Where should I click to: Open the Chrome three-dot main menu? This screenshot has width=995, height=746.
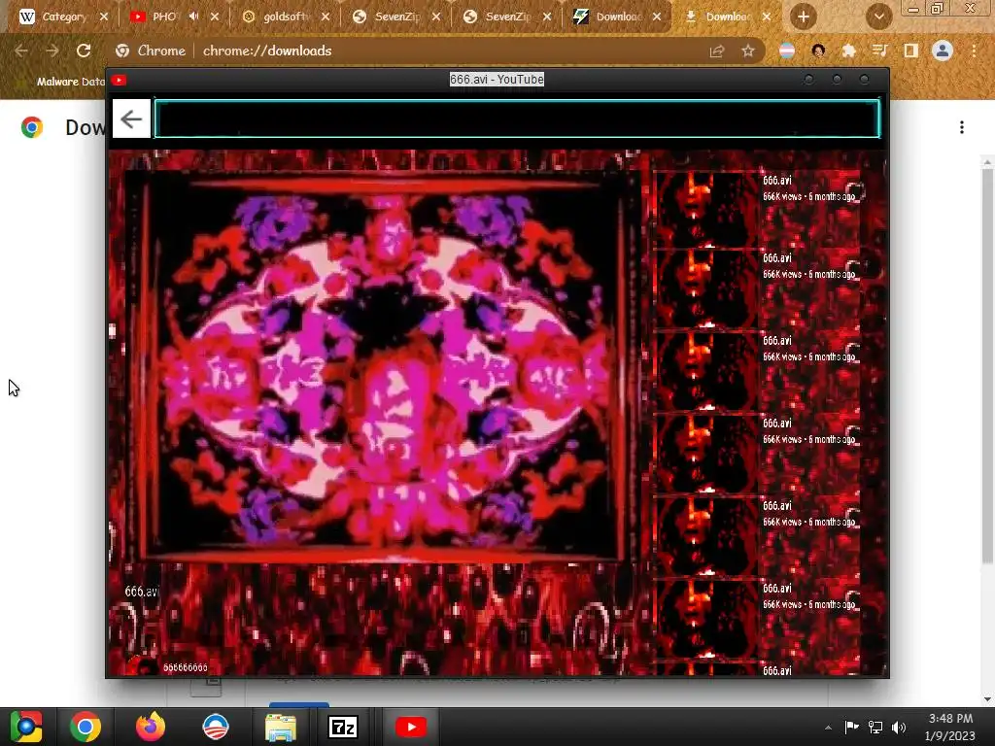[x=974, y=51]
